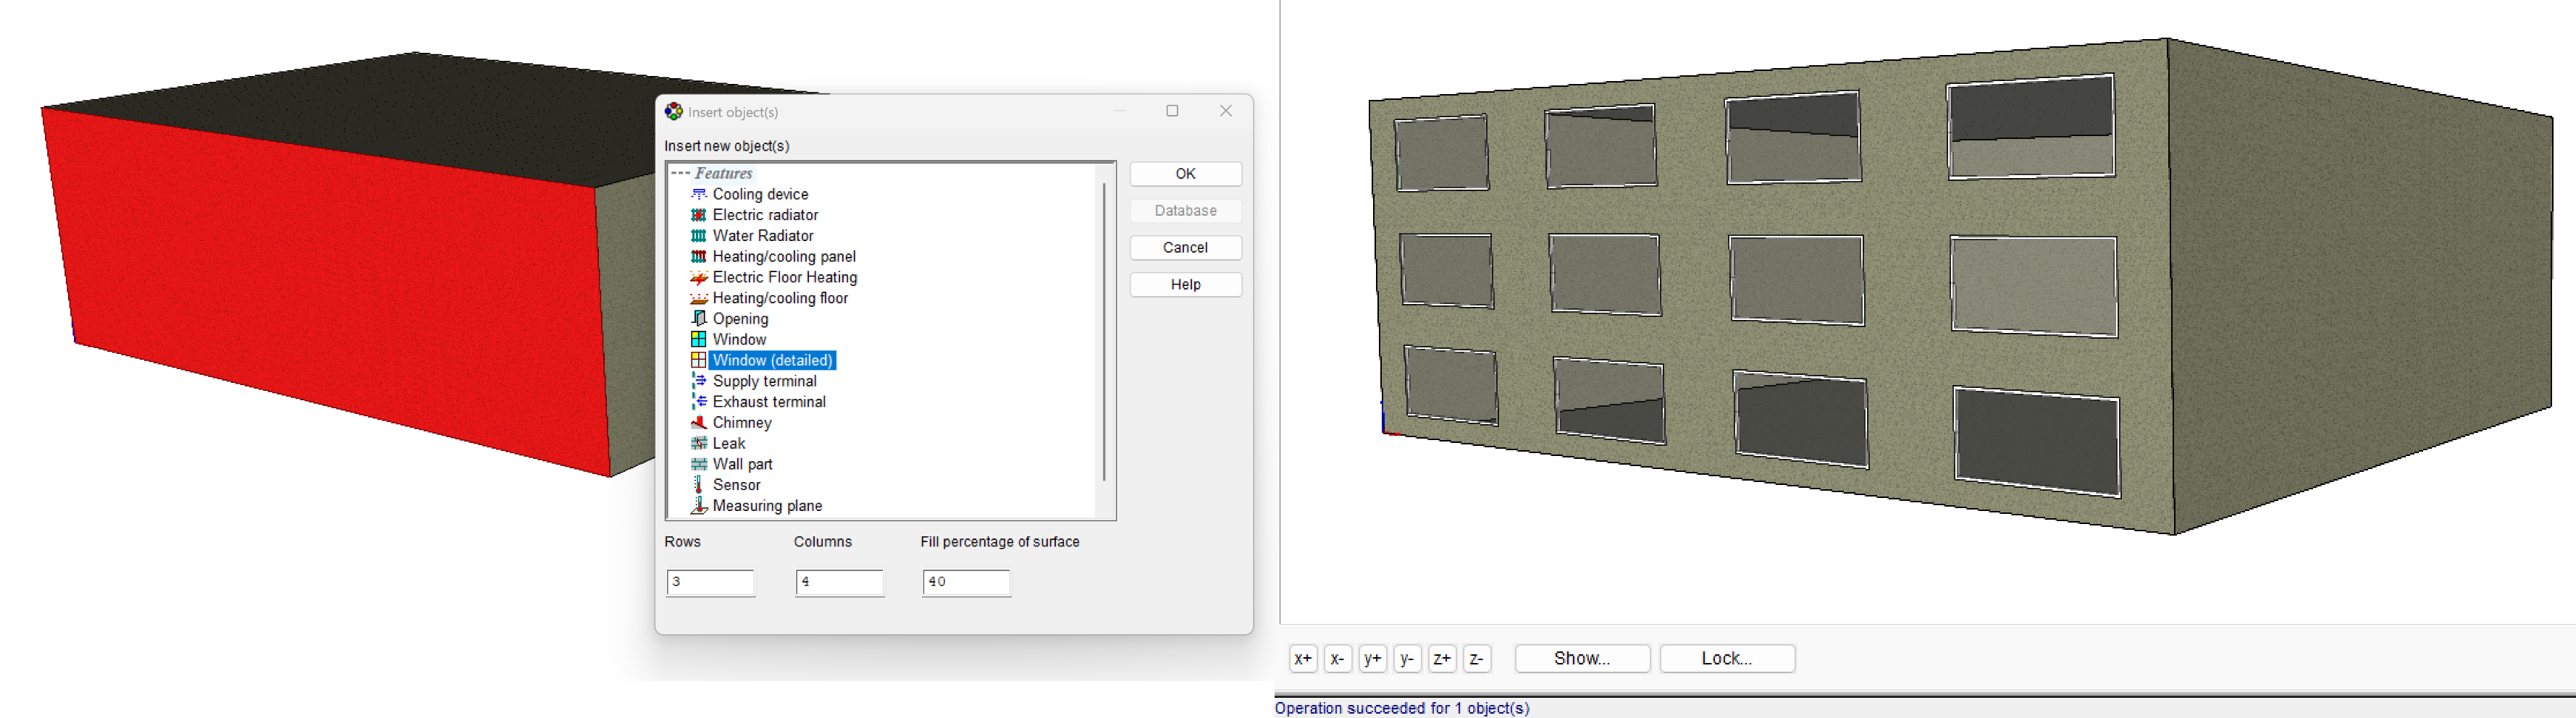Choose the Electric radiator item icon
This screenshot has height=718, width=2576.
point(698,215)
